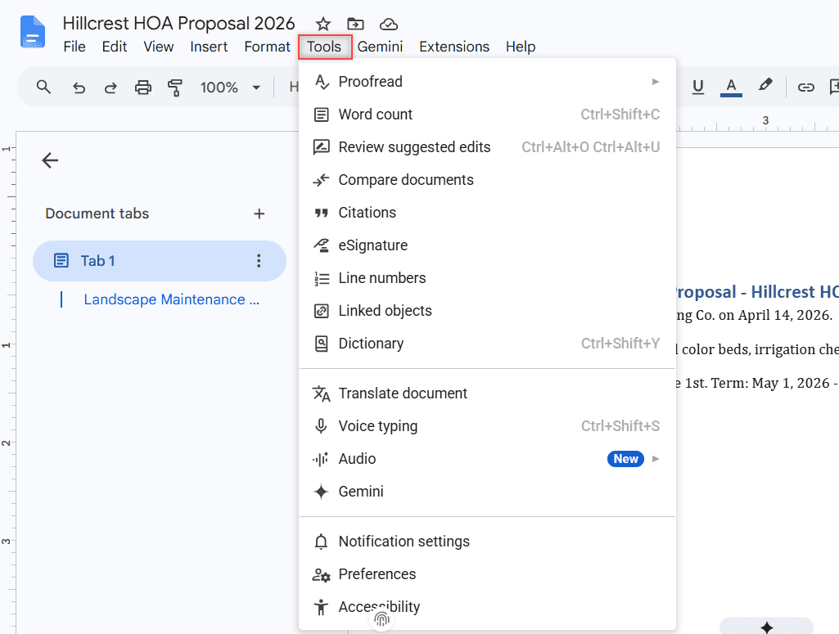Start Voice typing
Image resolution: width=839 pixels, height=634 pixels.
coord(488,426)
